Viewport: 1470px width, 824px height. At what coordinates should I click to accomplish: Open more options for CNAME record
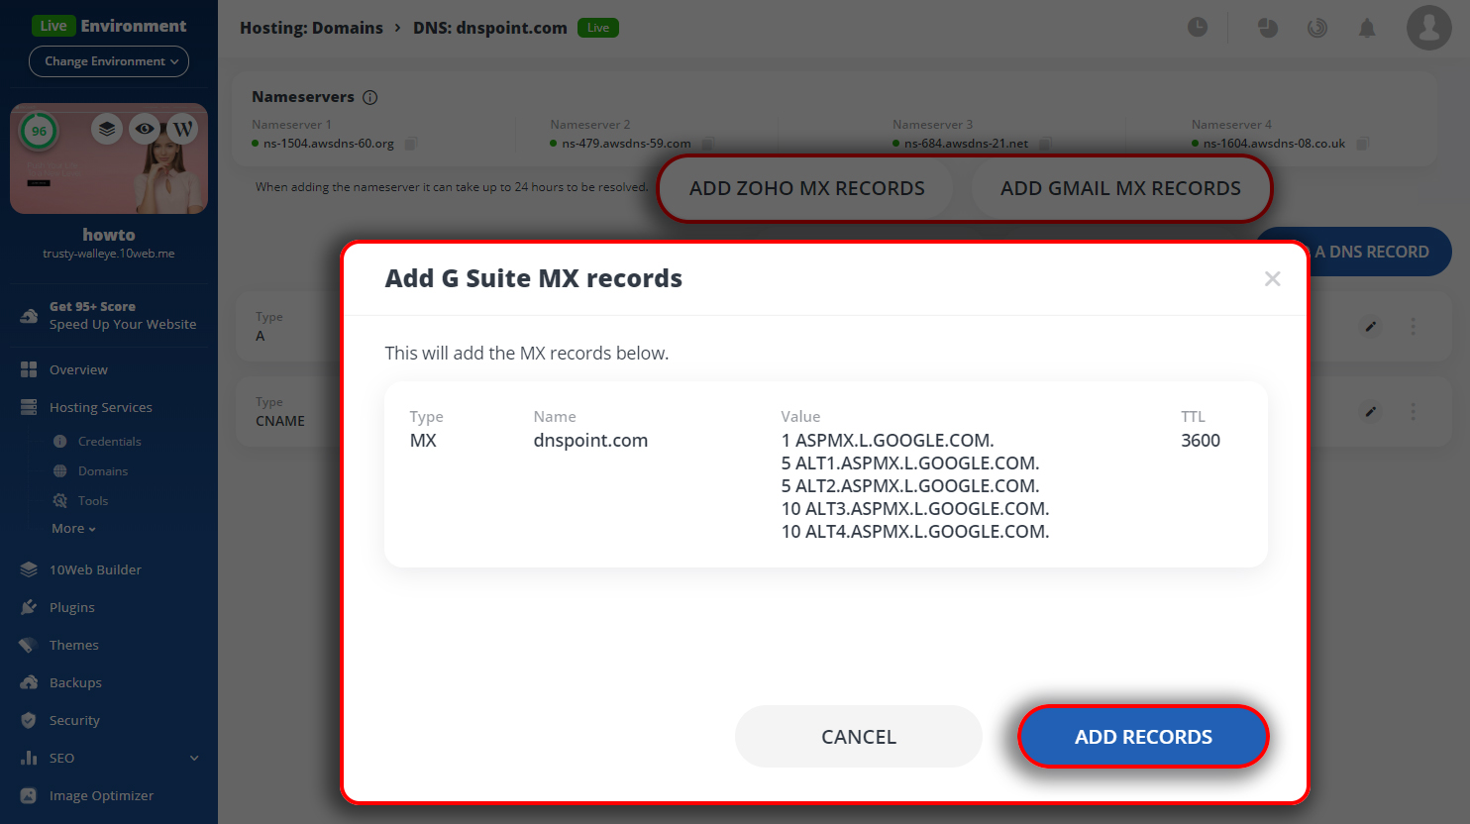1414,411
